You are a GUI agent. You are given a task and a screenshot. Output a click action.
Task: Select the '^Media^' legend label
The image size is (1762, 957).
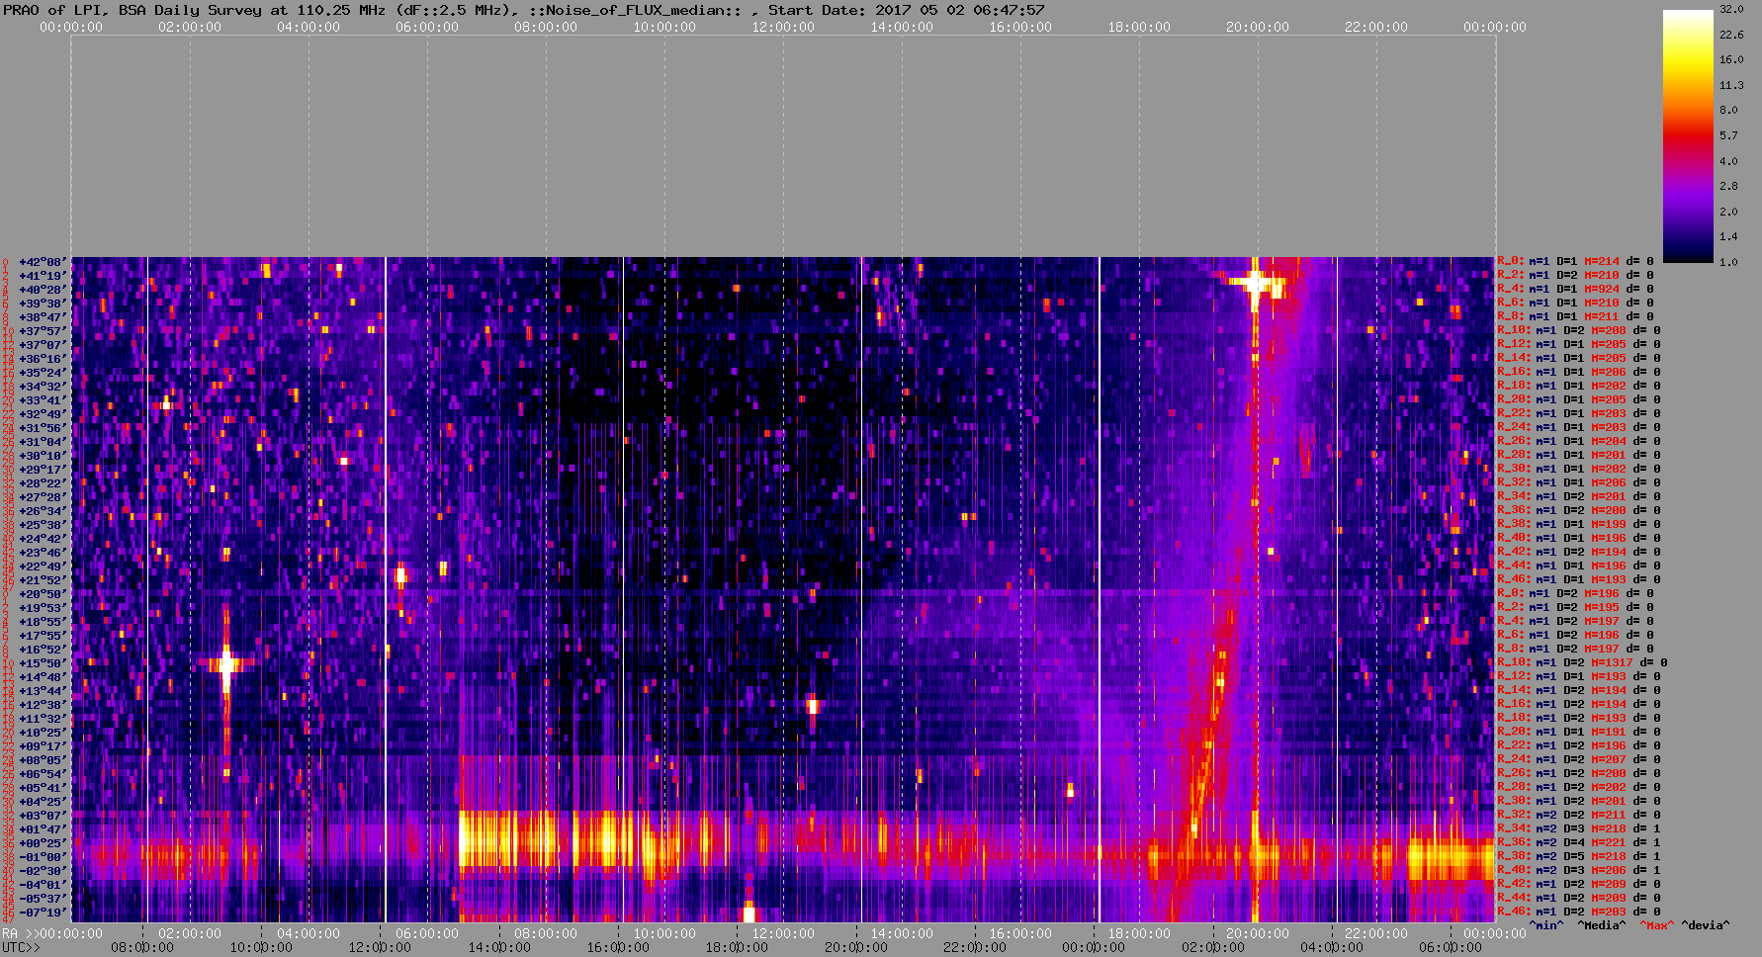tap(1601, 925)
